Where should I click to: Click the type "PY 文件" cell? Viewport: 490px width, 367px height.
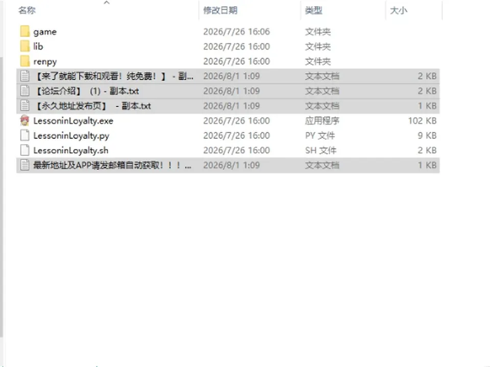[x=320, y=136]
